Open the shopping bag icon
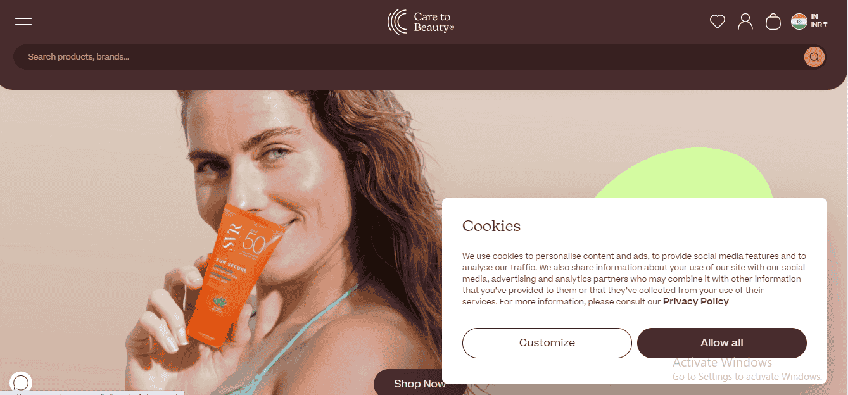Image resolution: width=848 pixels, height=395 pixels. click(773, 22)
